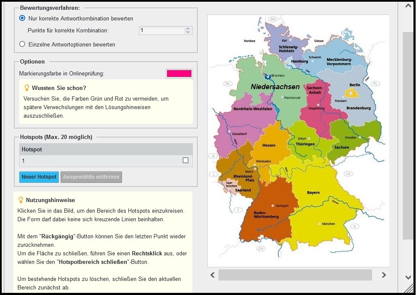Click the vertical scrollbar thumb on the right

click(x=408, y=128)
